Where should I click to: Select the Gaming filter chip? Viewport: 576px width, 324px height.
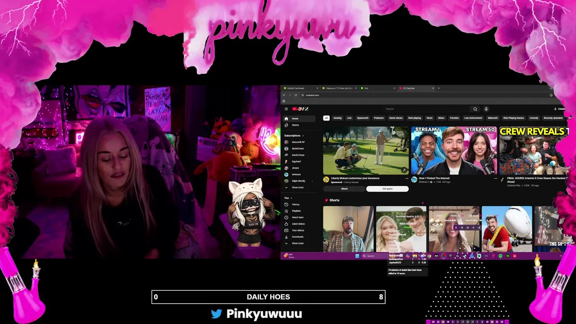click(337, 118)
